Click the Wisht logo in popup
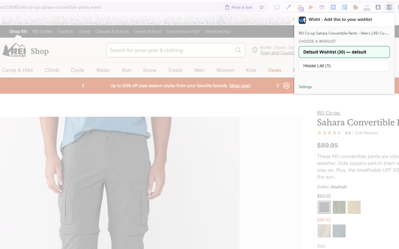The height and width of the screenshot is (249, 399). [302, 20]
